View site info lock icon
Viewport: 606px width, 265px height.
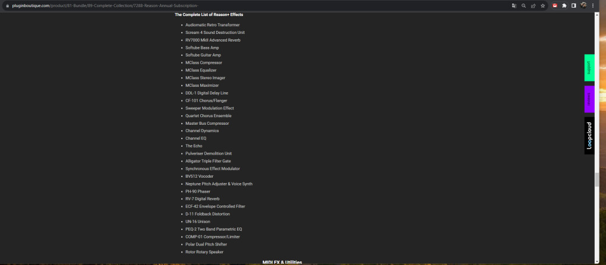(7, 6)
